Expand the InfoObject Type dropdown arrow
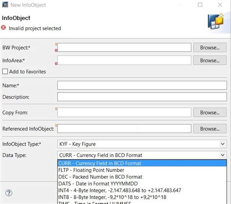 click(223, 144)
